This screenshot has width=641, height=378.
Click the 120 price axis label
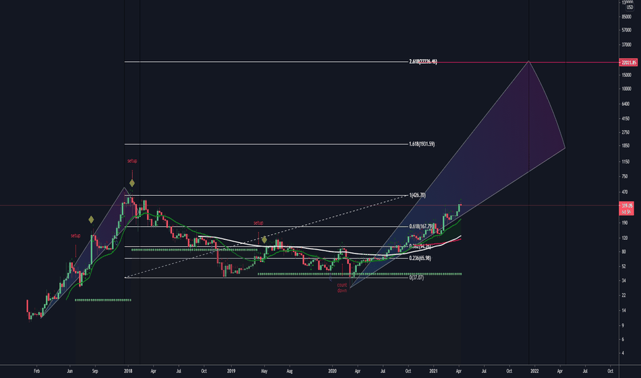624,238
